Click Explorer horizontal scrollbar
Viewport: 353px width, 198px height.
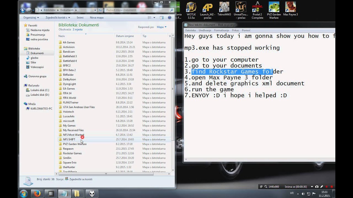106,174
